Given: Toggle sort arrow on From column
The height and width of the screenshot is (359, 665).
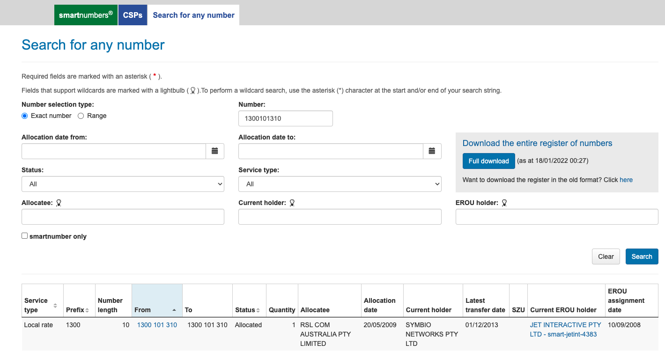Looking at the screenshot, I should tap(174, 310).
